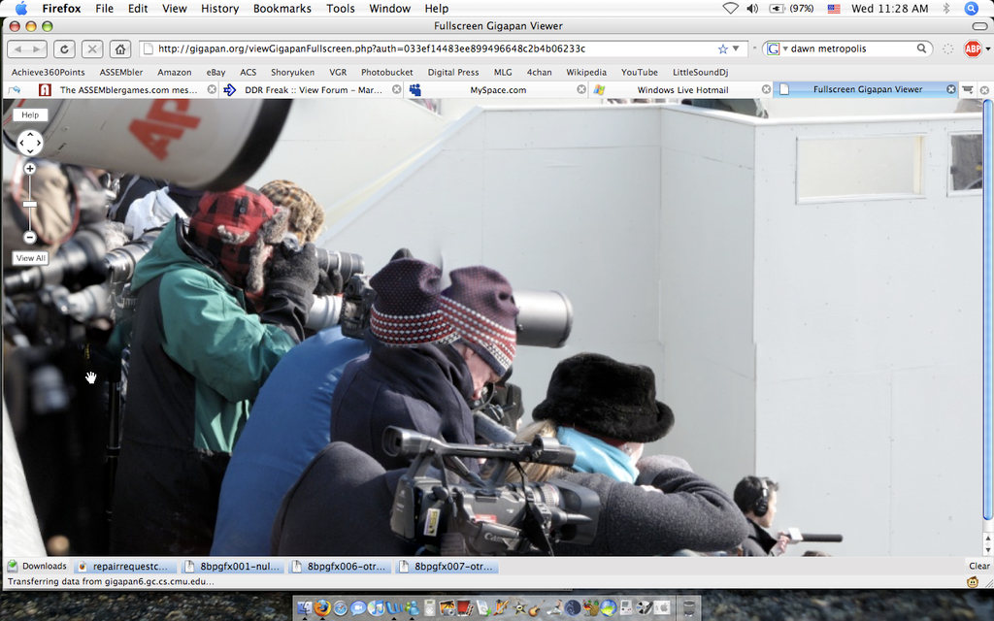Viewport: 994px width, 621px height.
Task: Bookmark this page with the star icon
Action: click(722, 49)
